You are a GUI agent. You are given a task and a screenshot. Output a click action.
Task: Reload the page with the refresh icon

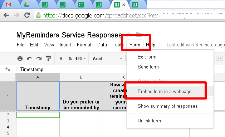click(27, 15)
